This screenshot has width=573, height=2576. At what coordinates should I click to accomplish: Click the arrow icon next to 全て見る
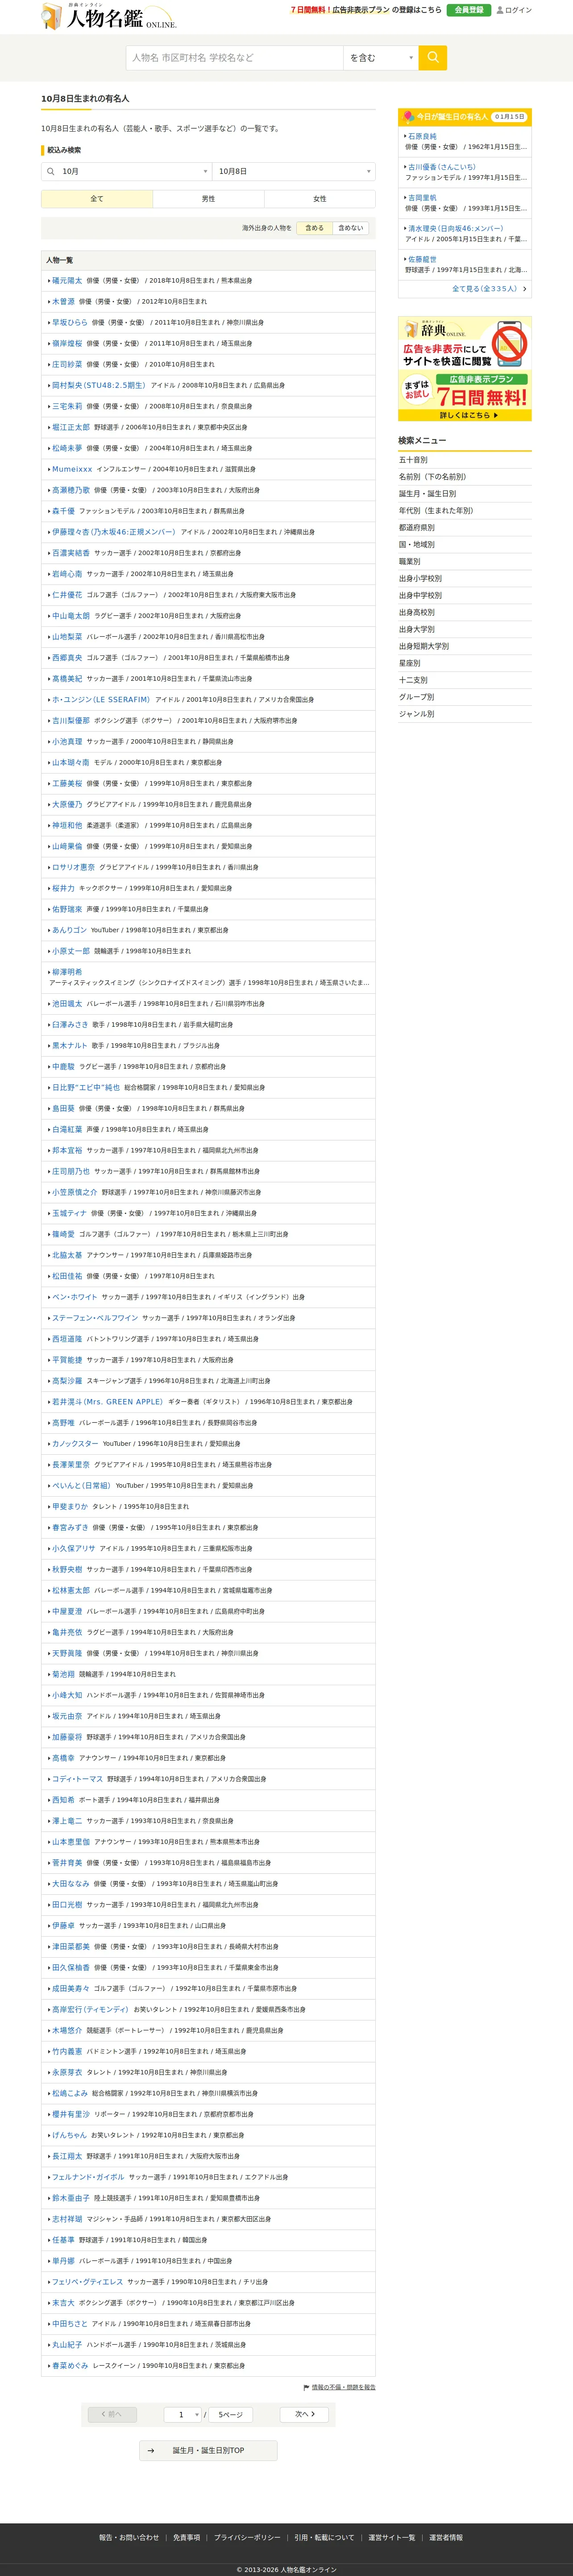[x=524, y=289]
